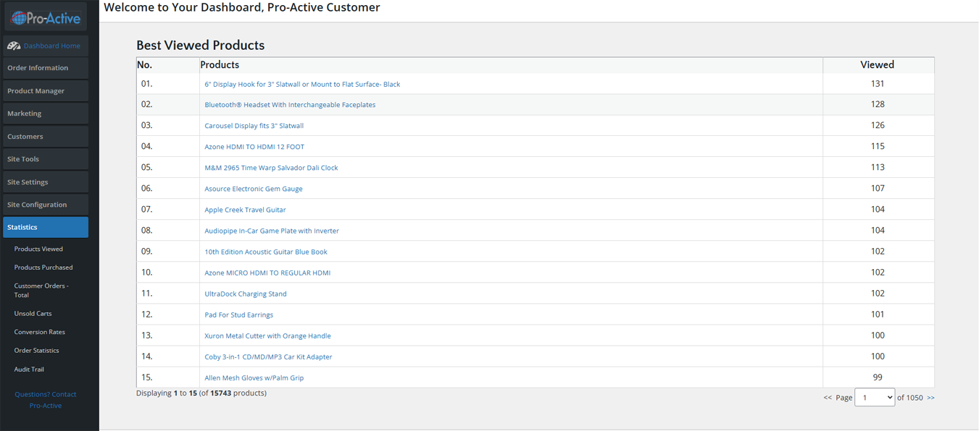Select Unsold Carts submenu item
This screenshot has width=979, height=431.
[33, 314]
